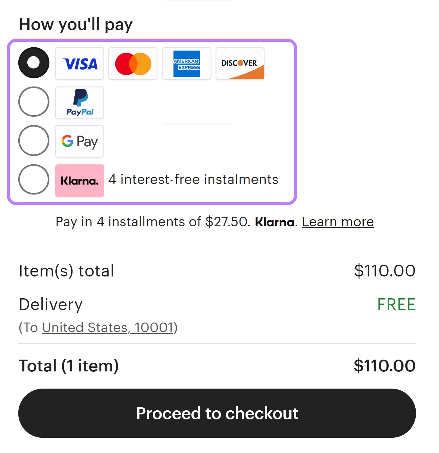439x453 pixels.
Task: Click the Item(s) total row
Action: tap(66, 271)
